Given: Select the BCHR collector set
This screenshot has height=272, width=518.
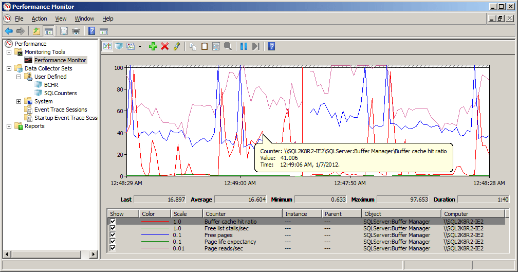Looking at the screenshot, I should (51, 85).
